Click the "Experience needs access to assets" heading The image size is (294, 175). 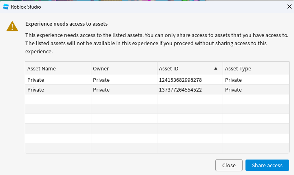click(66, 24)
